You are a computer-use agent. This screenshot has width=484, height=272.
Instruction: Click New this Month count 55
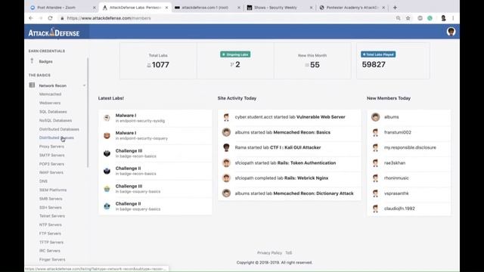pyautogui.click(x=315, y=65)
